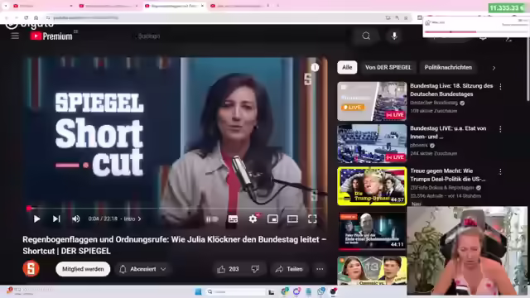Switch to the first browser tab
This screenshot has height=298, width=530.
[42, 6]
